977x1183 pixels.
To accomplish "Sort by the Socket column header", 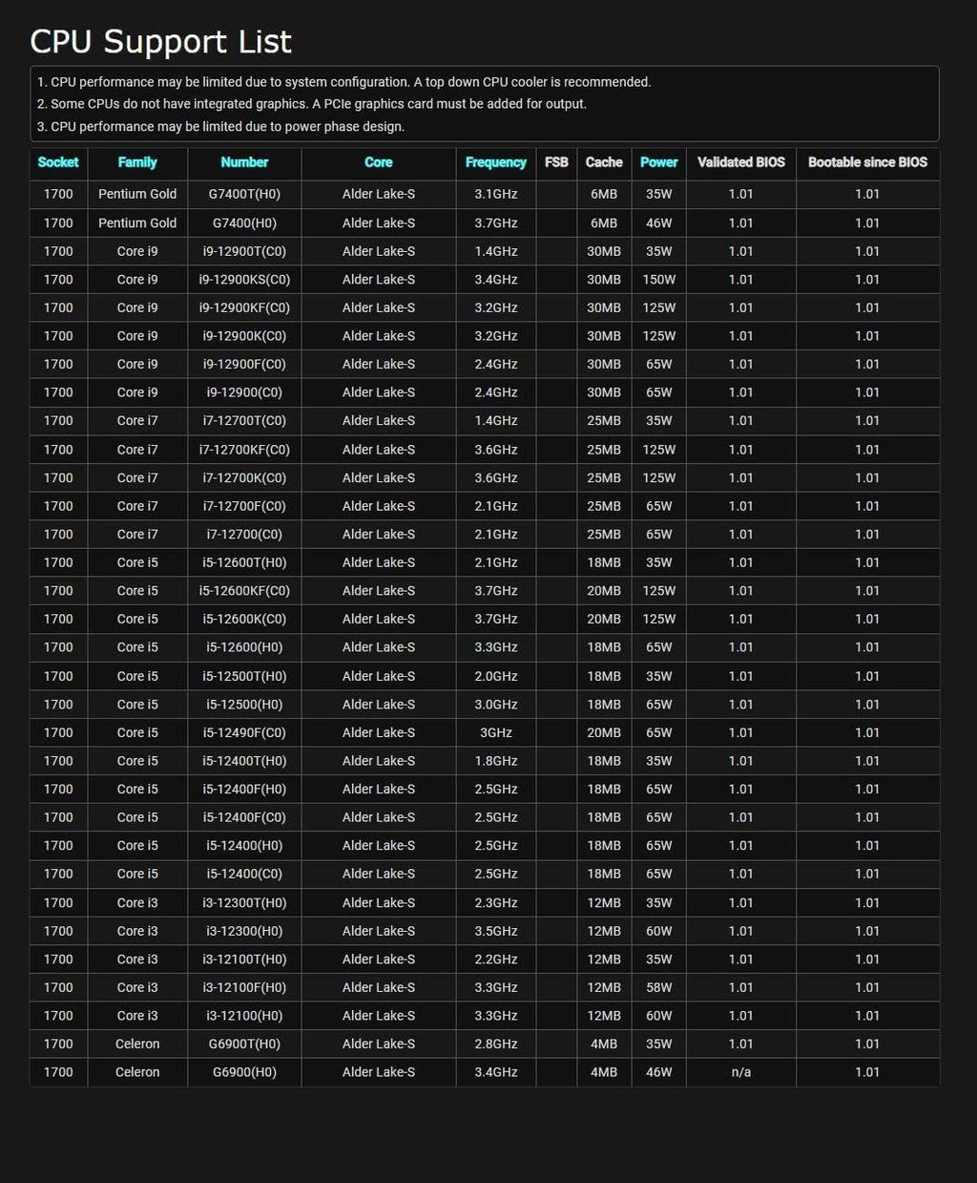I will (x=58, y=162).
